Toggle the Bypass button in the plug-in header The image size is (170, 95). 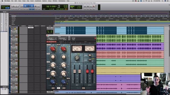(x=73, y=38)
